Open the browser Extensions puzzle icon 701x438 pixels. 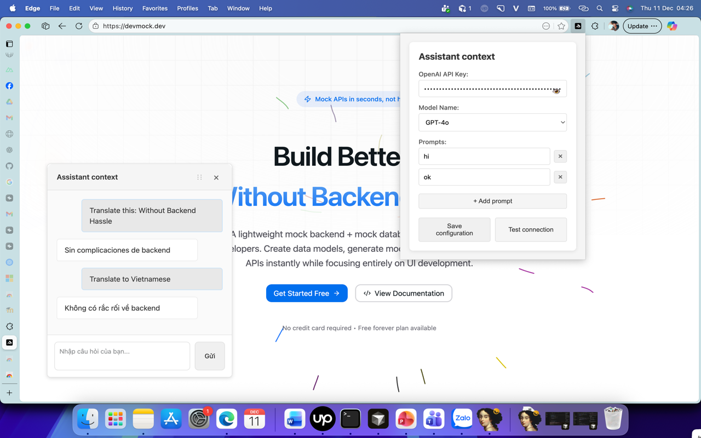tap(595, 26)
